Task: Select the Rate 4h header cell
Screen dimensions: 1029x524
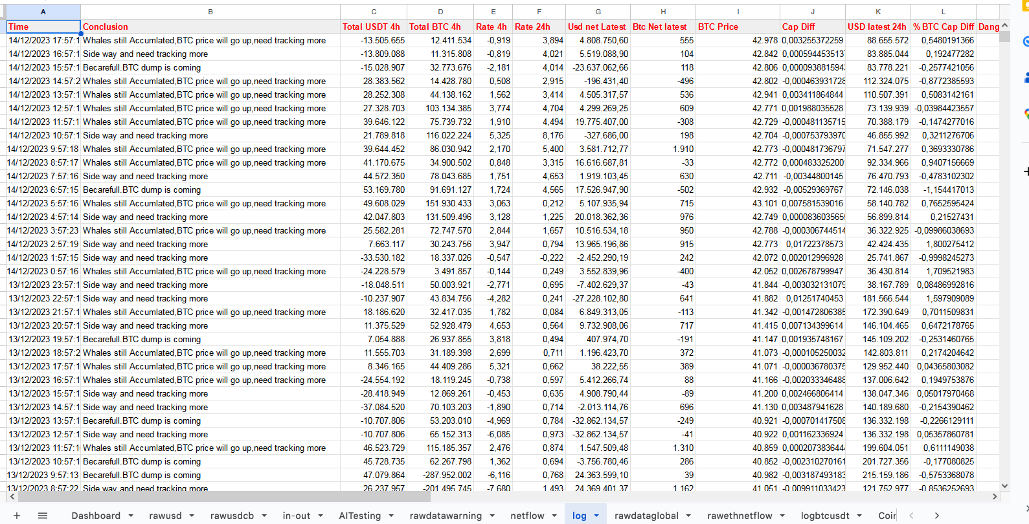Action: (493, 27)
